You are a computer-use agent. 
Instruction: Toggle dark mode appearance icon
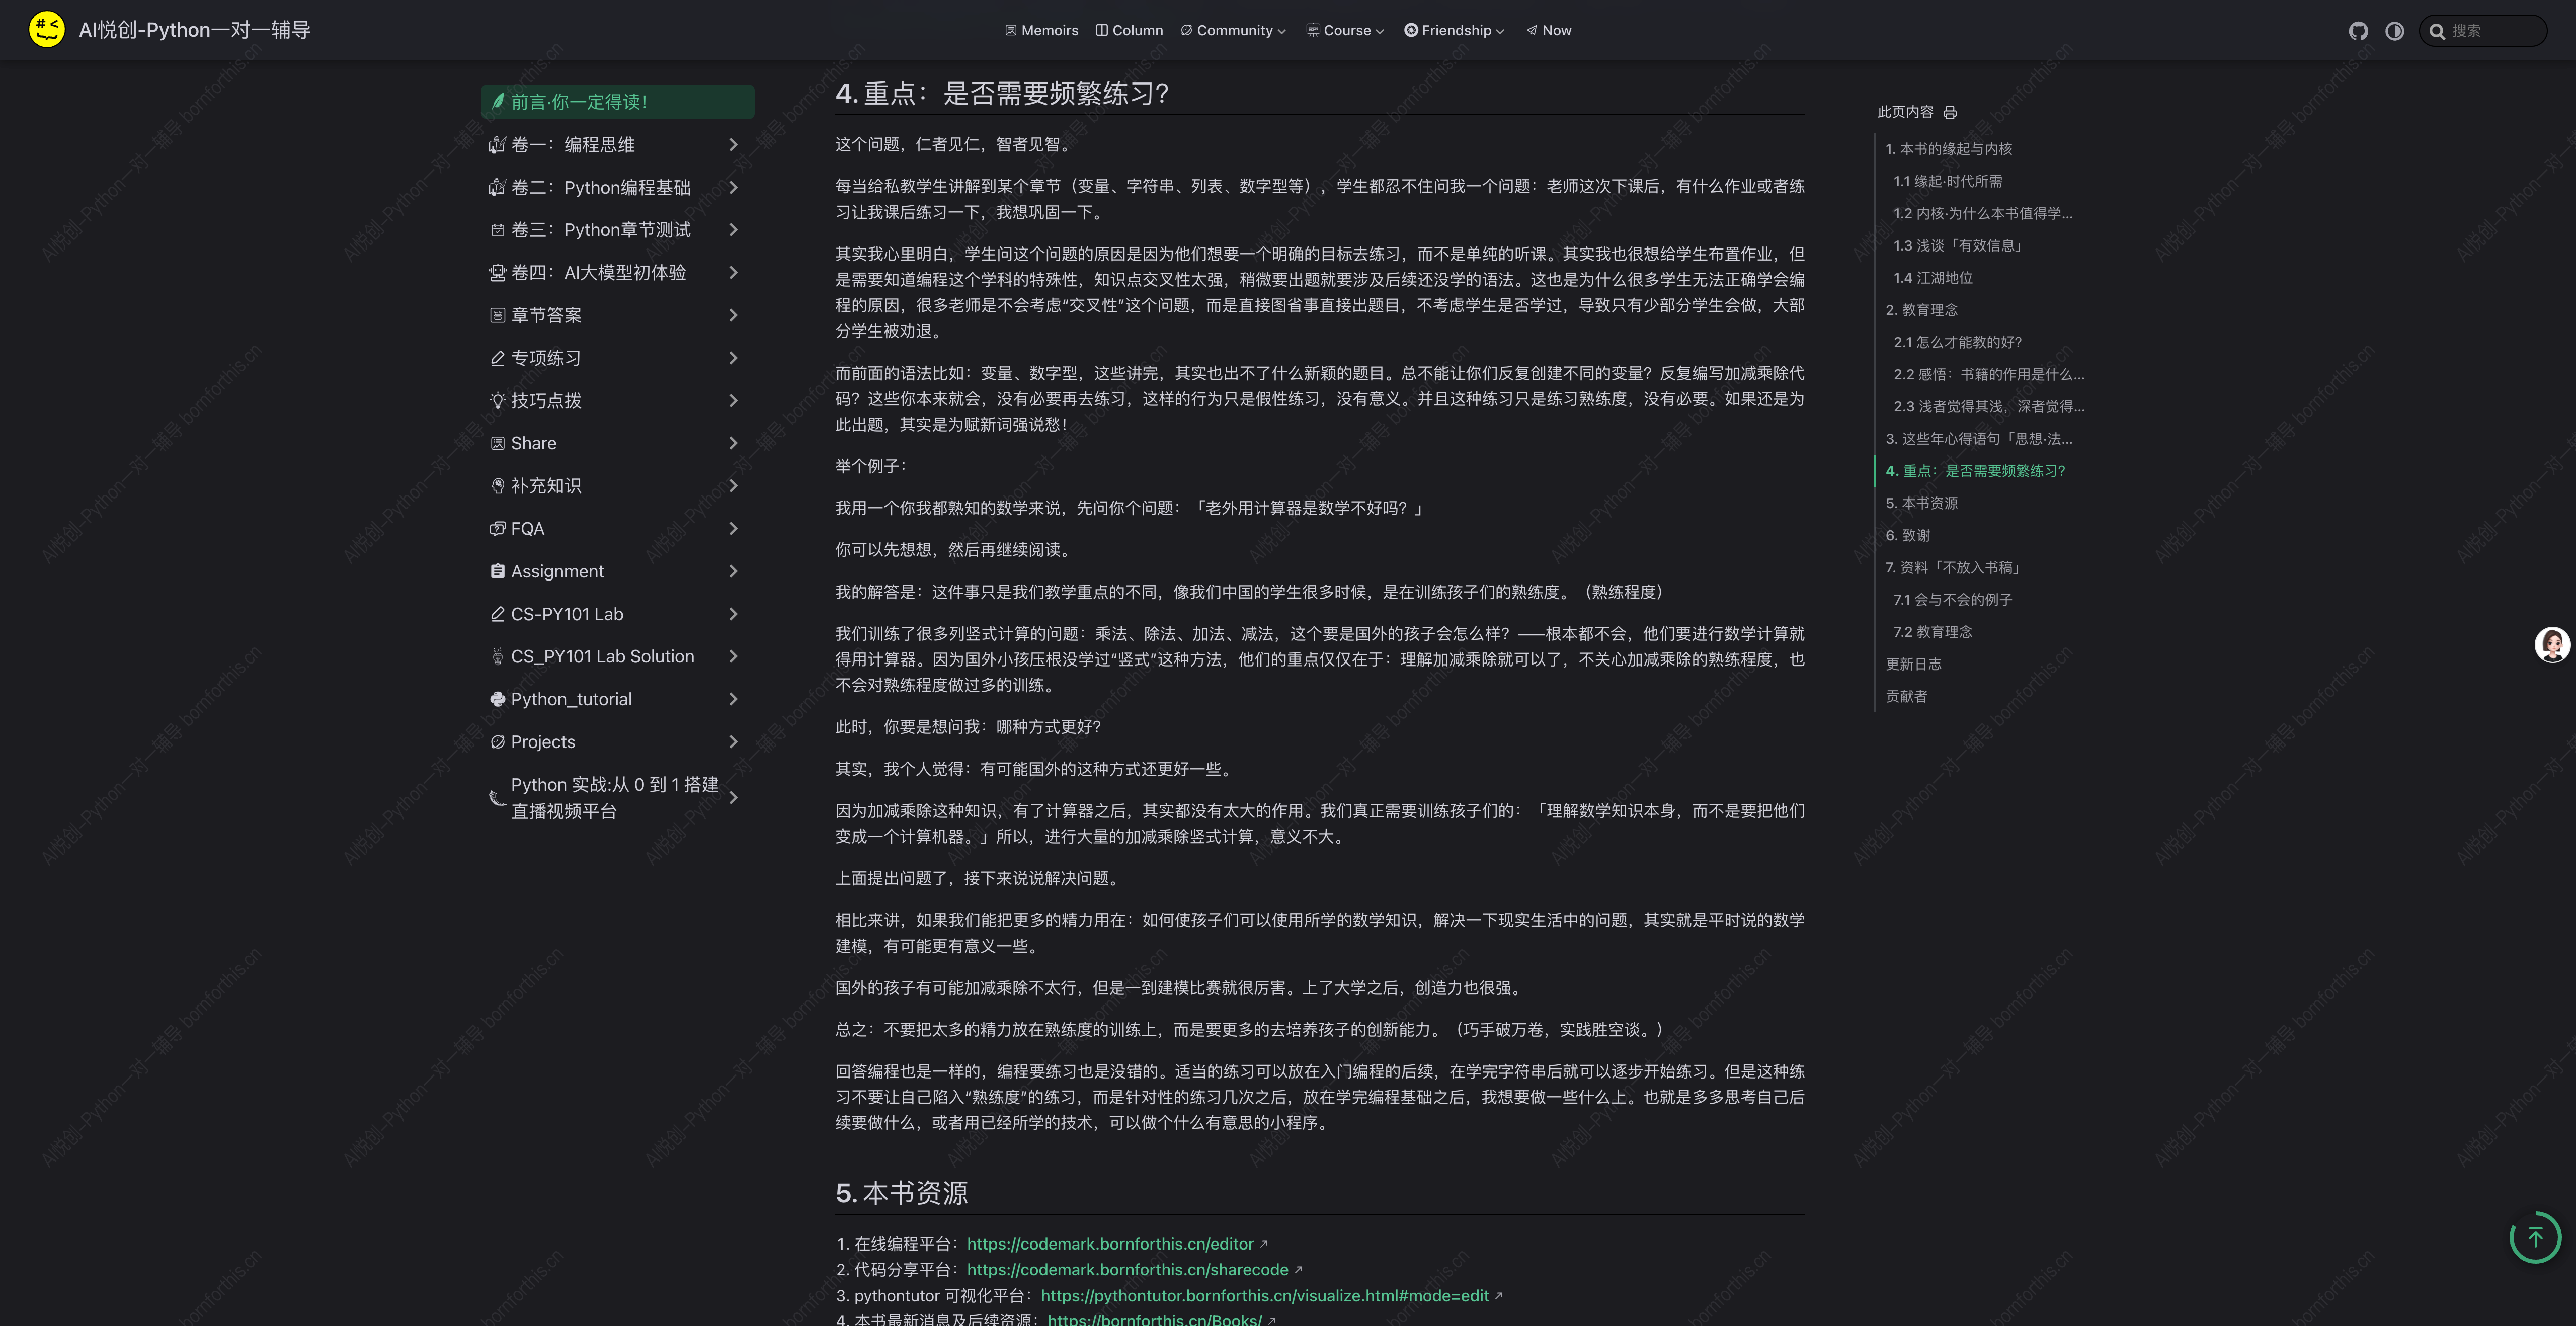[x=2394, y=31]
